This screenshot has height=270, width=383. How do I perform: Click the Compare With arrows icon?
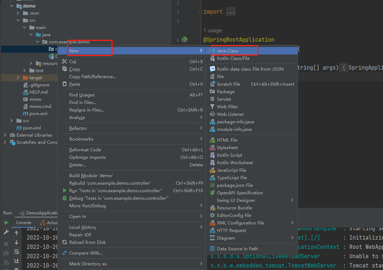coord(65,253)
